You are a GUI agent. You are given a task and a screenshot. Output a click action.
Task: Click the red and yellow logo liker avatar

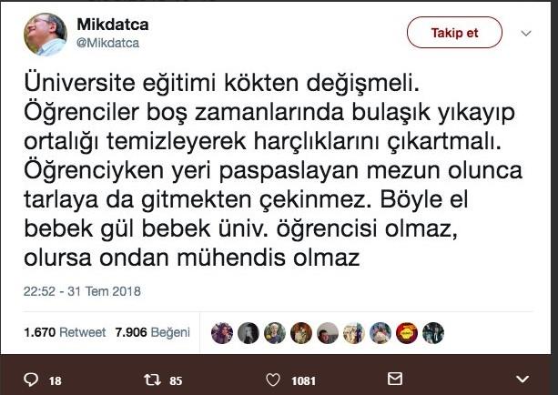pos(407,333)
